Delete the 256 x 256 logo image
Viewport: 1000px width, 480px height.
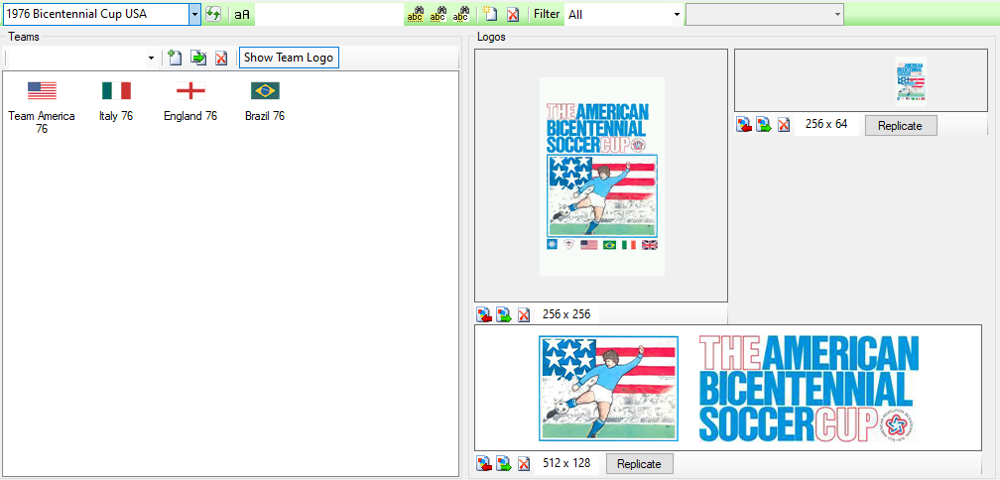tap(524, 314)
